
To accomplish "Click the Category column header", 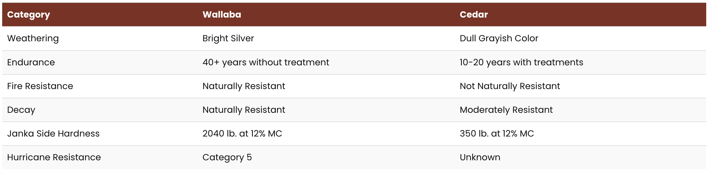I will tap(28, 15).
